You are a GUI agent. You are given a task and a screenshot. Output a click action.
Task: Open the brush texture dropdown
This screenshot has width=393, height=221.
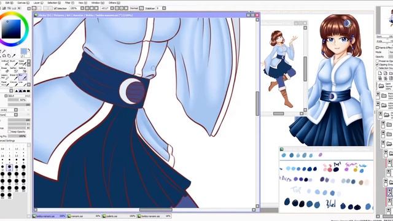pos(16,115)
